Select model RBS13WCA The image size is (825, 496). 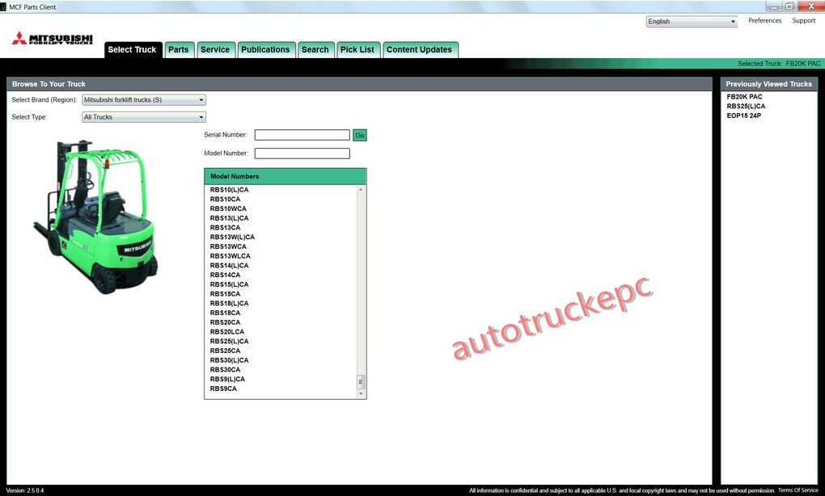tap(228, 246)
